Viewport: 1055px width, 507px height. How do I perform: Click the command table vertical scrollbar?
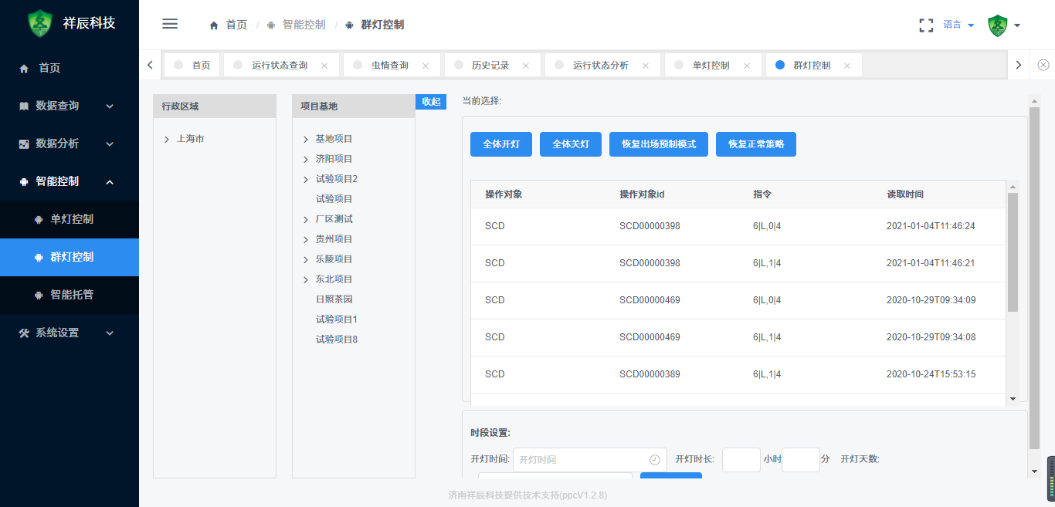click(x=1013, y=252)
